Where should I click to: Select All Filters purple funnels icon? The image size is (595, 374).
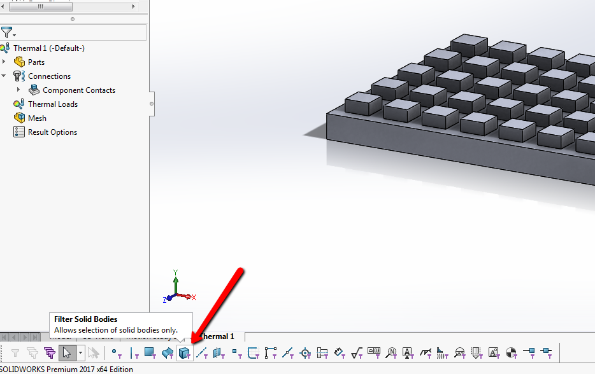pyautogui.click(x=50, y=353)
